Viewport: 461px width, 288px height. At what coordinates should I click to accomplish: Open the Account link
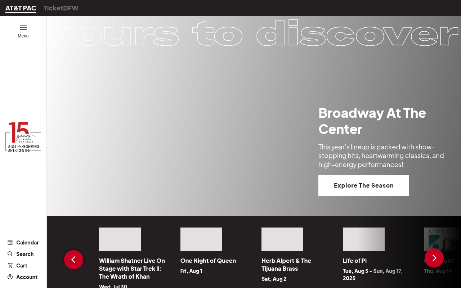coord(27,277)
